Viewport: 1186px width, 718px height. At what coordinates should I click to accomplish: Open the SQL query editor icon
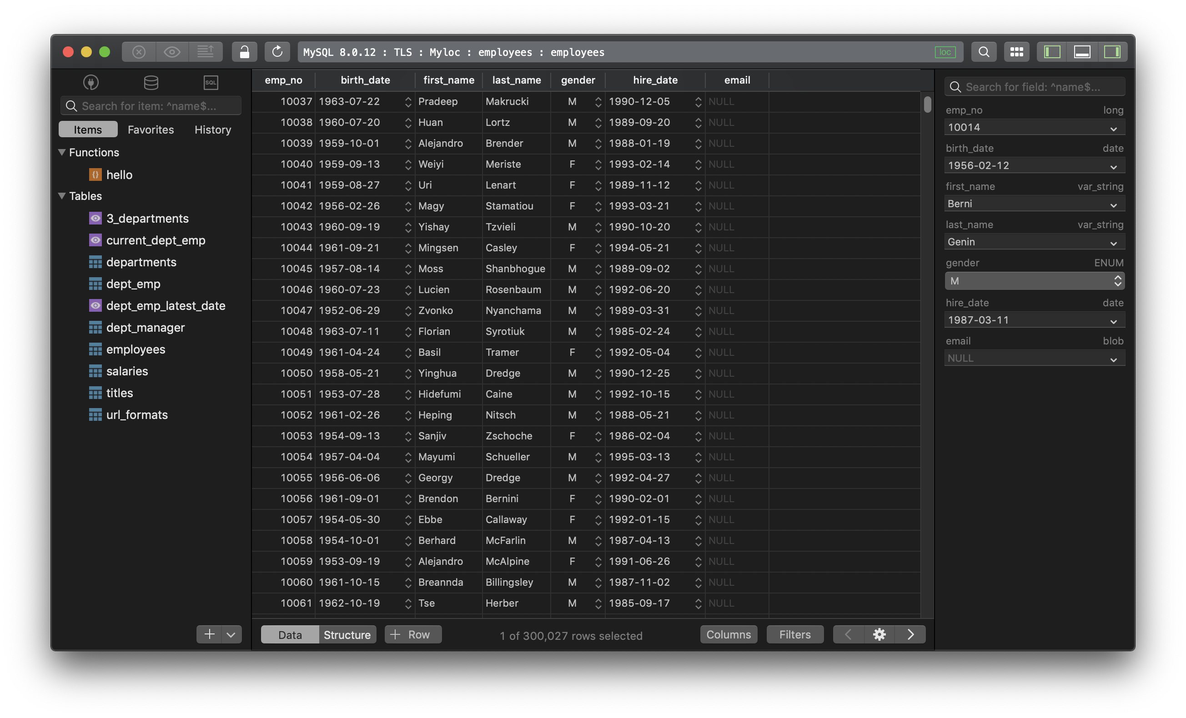click(x=211, y=83)
